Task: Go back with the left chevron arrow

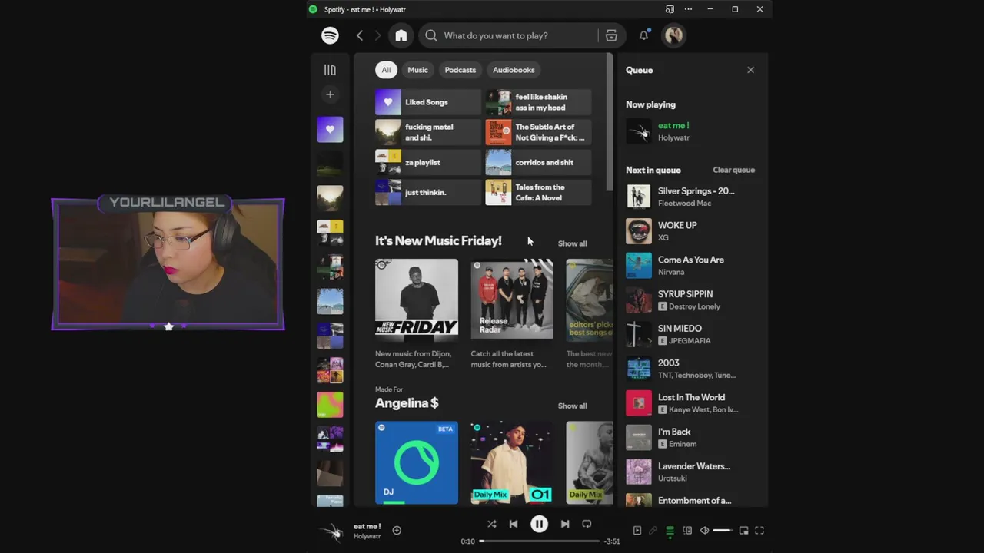Action: [360, 35]
